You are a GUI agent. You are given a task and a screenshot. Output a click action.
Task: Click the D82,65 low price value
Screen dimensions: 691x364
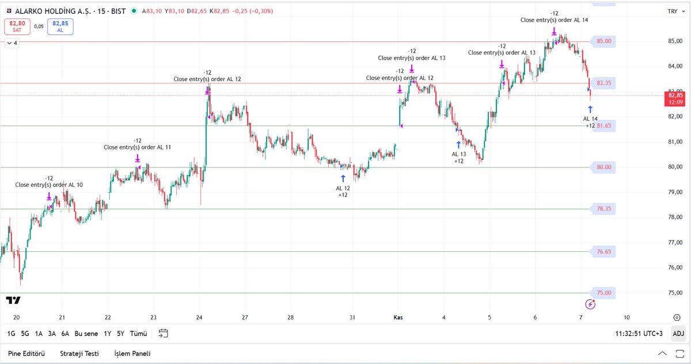pyautogui.click(x=197, y=11)
